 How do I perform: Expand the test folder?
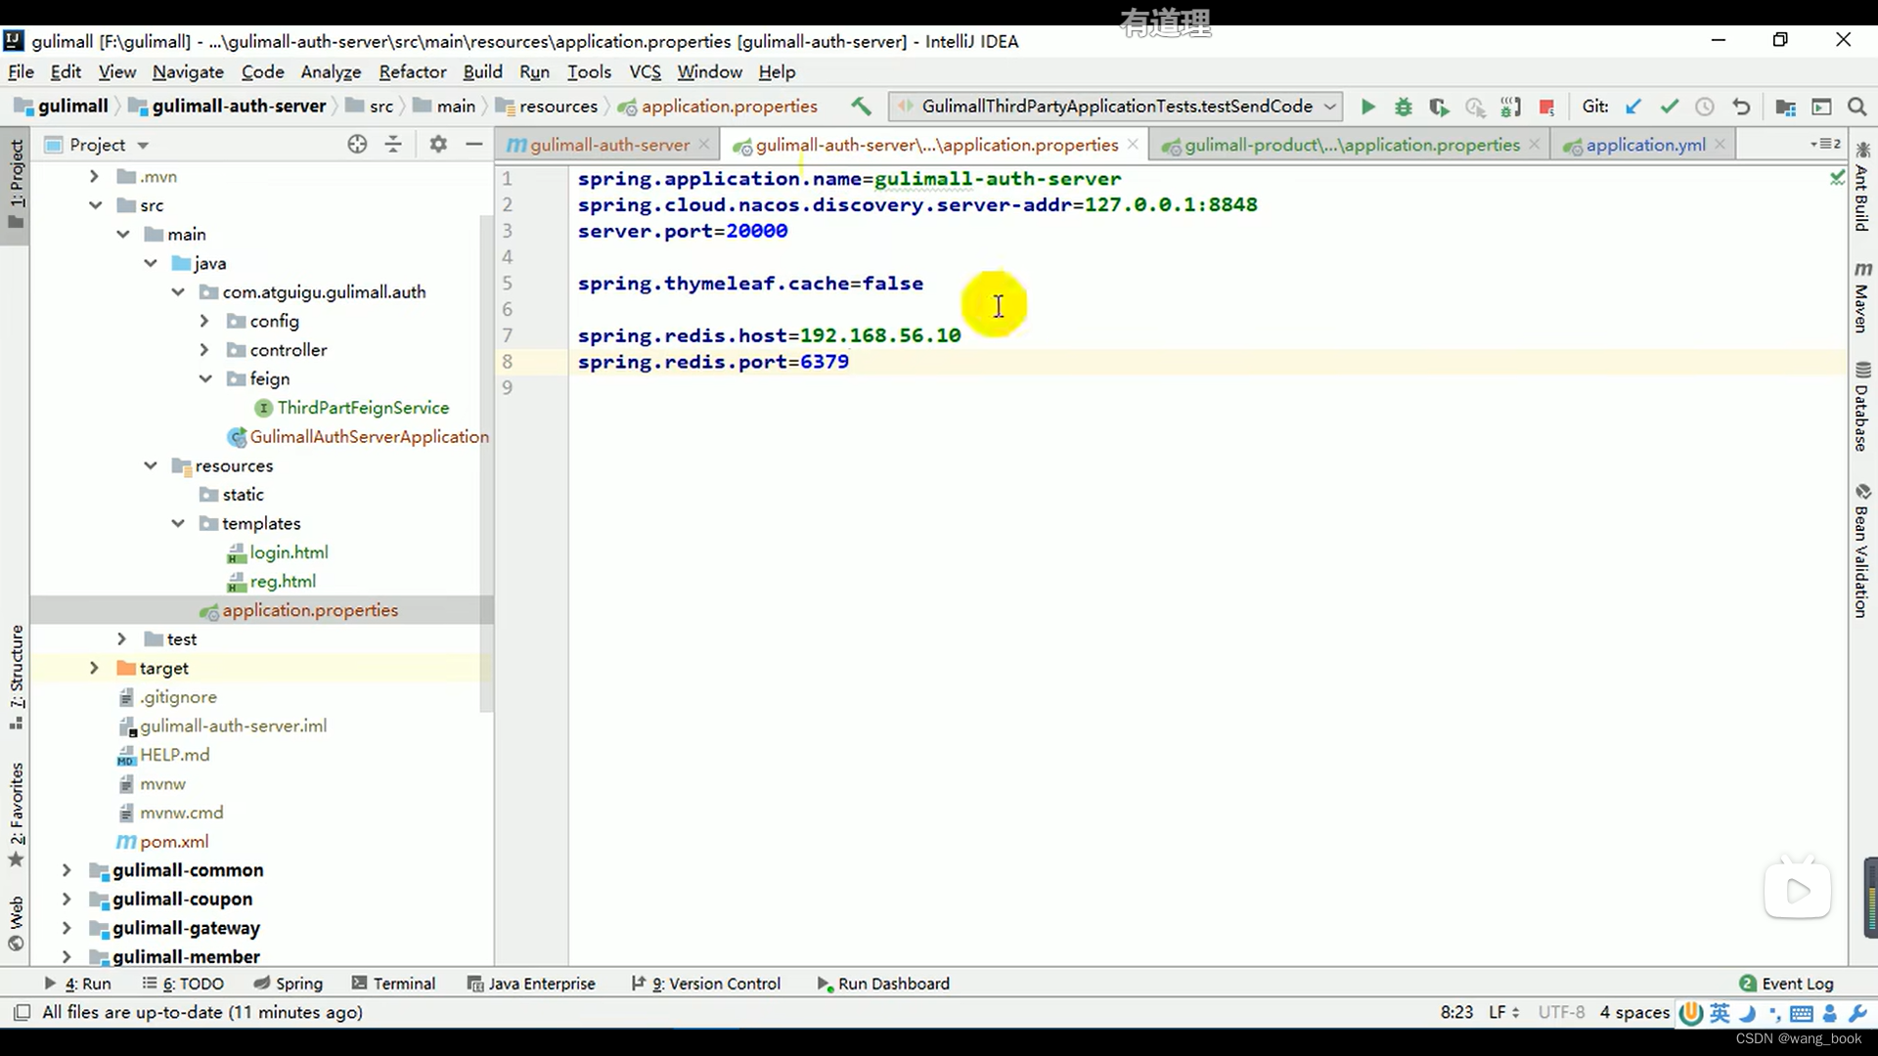pyautogui.click(x=121, y=638)
